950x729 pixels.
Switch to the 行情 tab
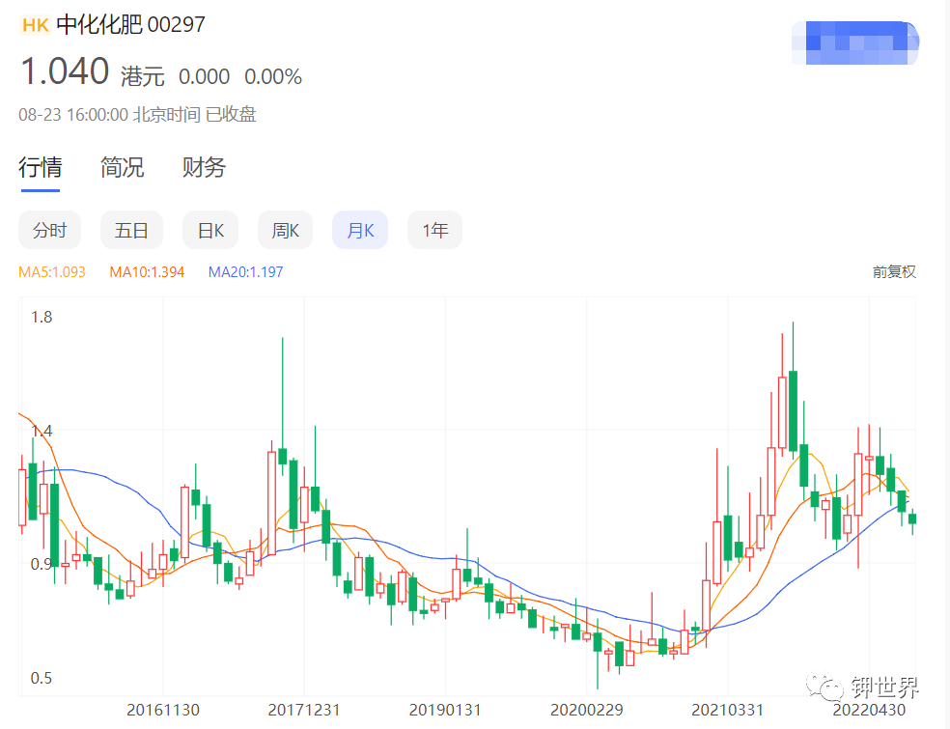[x=41, y=167]
